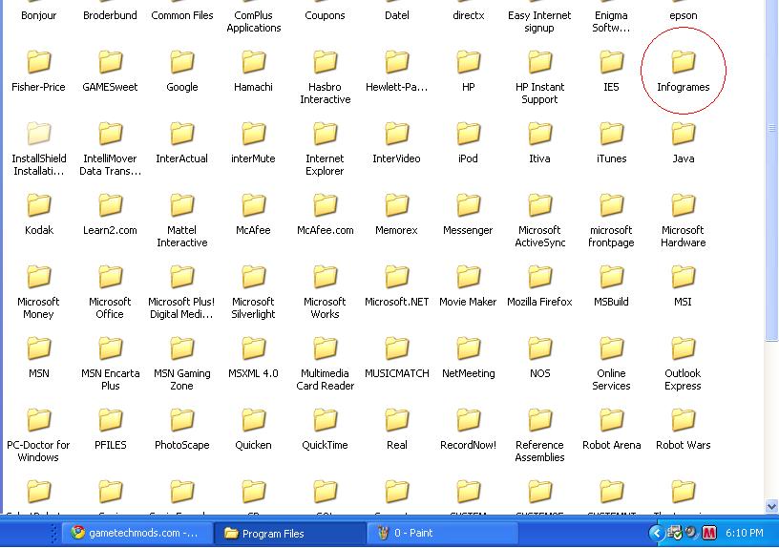The width and height of the screenshot is (779, 548).
Task: Click the Mattel Interactive label
Action: [181, 236]
